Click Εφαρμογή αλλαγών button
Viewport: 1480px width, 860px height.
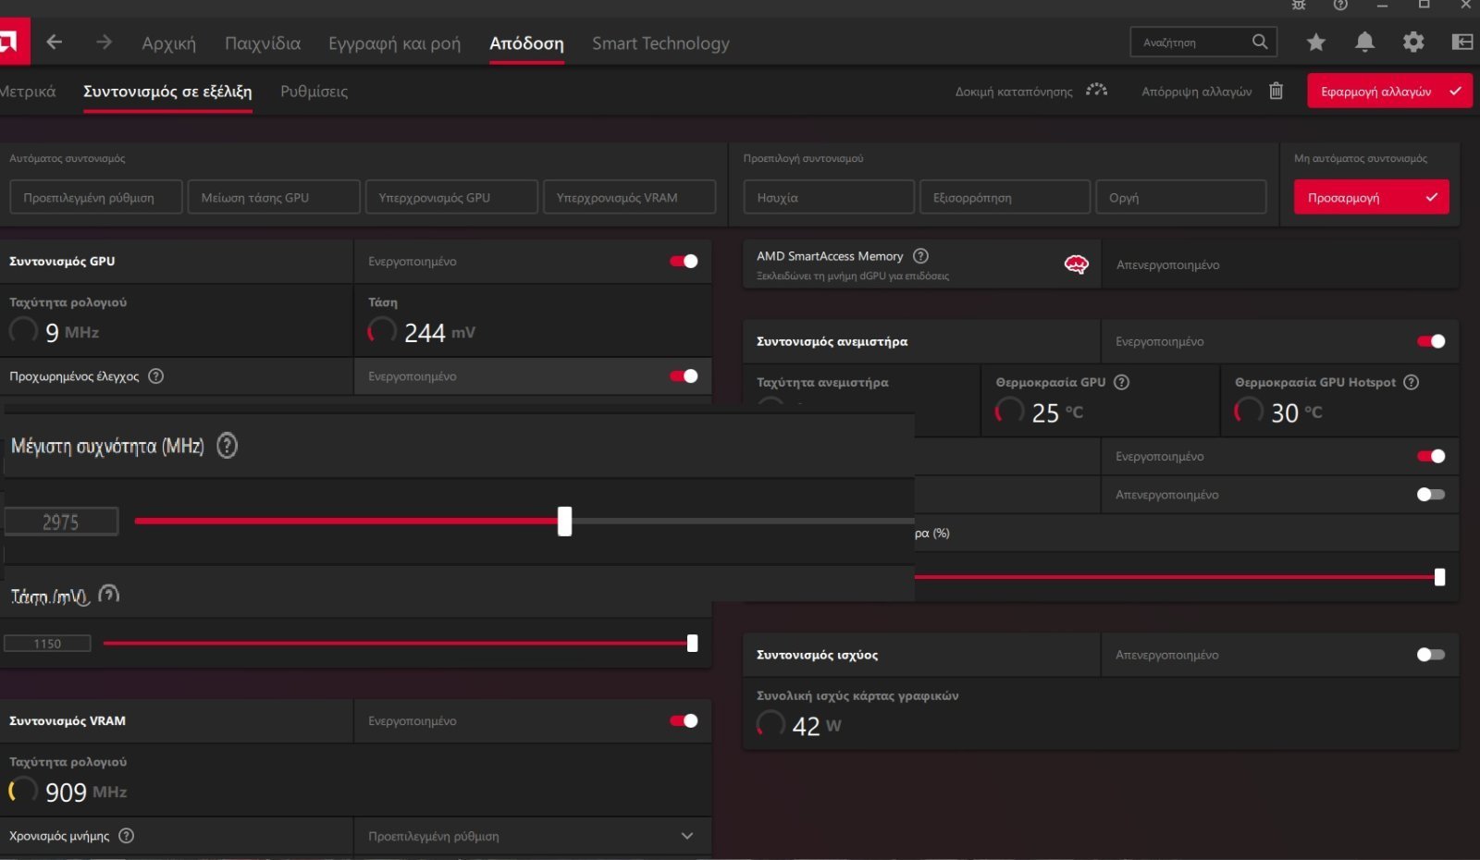click(1389, 91)
